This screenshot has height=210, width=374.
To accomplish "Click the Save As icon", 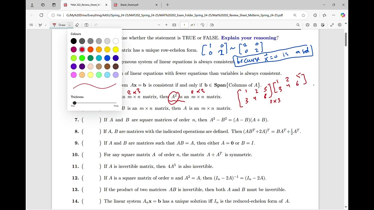I will (323, 25).
